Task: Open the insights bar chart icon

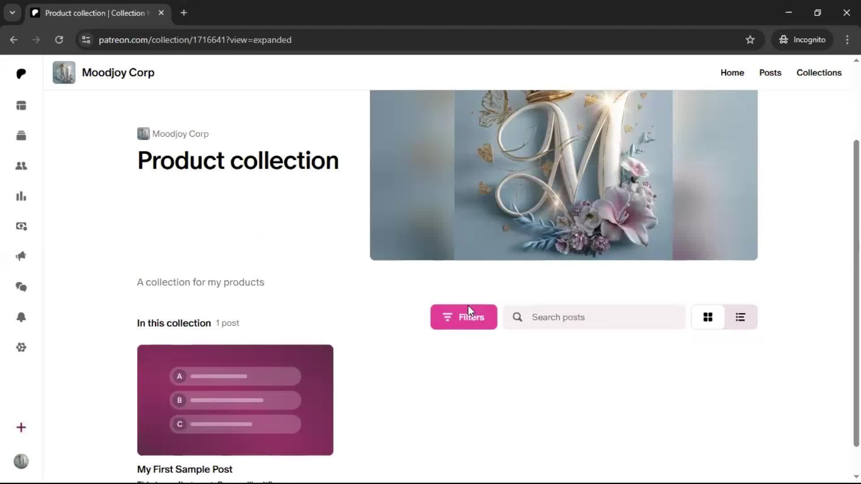Action: 21,196
